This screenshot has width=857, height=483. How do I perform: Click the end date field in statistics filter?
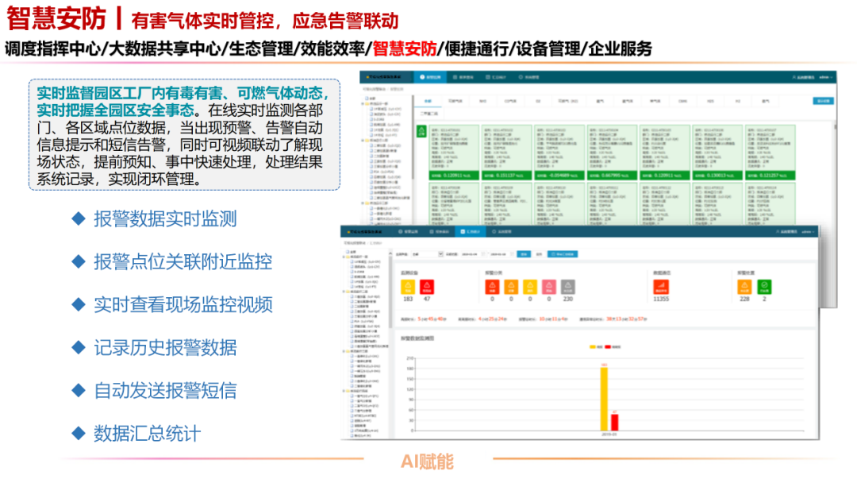pos(501,254)
